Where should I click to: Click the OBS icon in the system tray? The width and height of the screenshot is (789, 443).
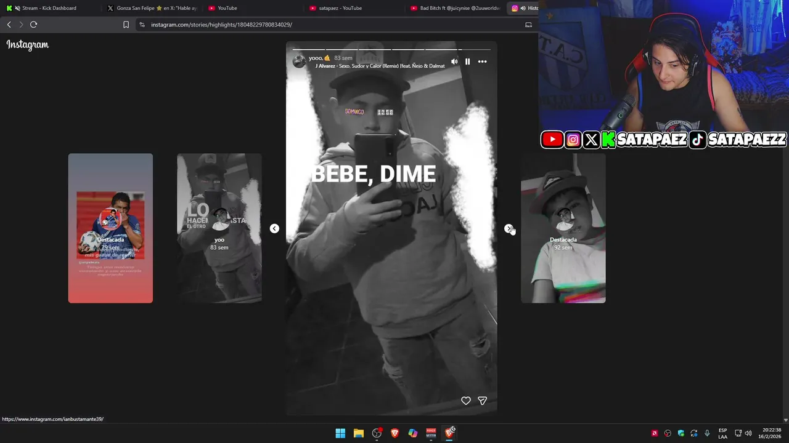[668, 433]
